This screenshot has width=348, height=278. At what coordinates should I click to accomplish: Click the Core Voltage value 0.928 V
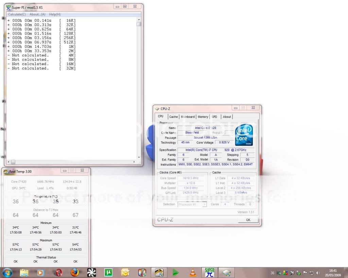click(224, 142)
